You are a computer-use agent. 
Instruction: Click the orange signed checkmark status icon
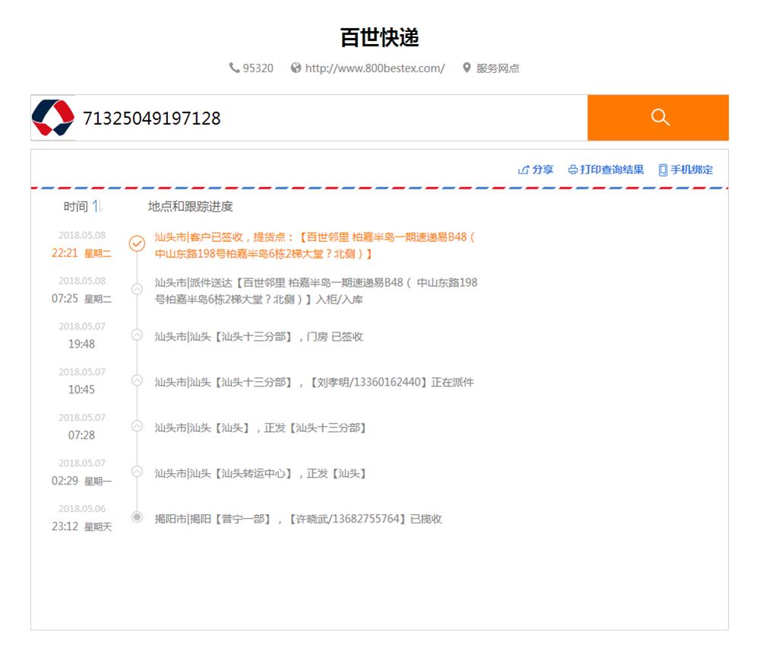click(x=137, y=243)
